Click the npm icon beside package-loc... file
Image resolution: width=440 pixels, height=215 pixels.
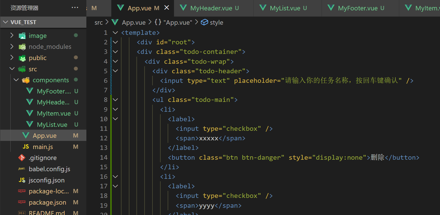[x=22, y=191]
